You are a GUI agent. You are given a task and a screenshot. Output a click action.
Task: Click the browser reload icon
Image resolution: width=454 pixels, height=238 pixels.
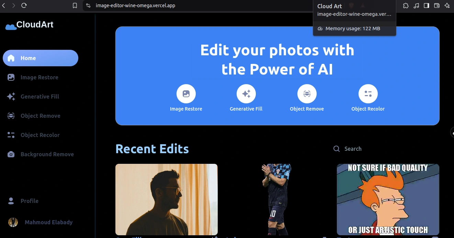click(x=24, y=5)
